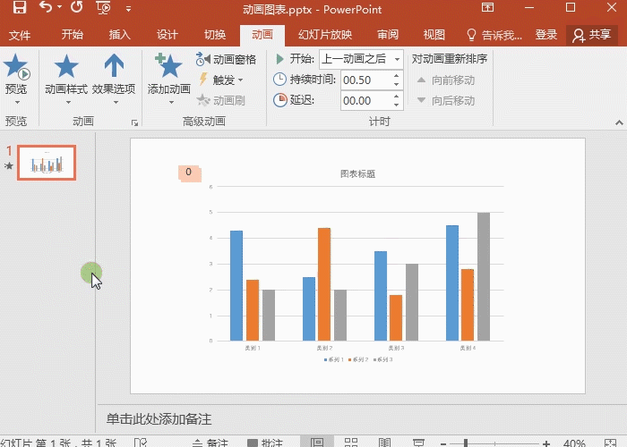Switch to the 切换 tab

215,35
